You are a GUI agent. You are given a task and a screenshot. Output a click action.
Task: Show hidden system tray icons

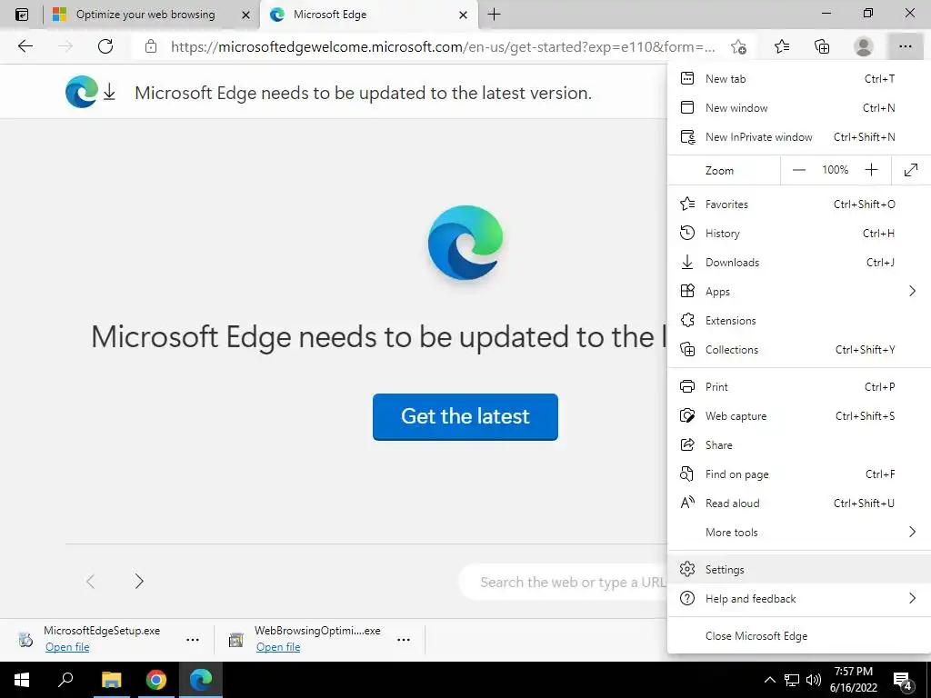coord(769,680)
